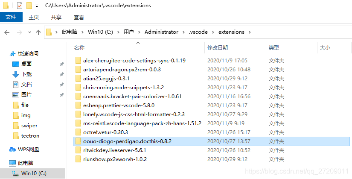Open the Quick Access Toolbar customize dropdown
The width and height of the screenshot is (352, 179).
click(37, 6)
